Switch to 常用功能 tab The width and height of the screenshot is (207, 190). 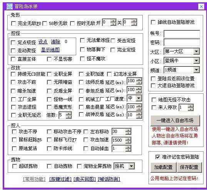click(34, 179)
